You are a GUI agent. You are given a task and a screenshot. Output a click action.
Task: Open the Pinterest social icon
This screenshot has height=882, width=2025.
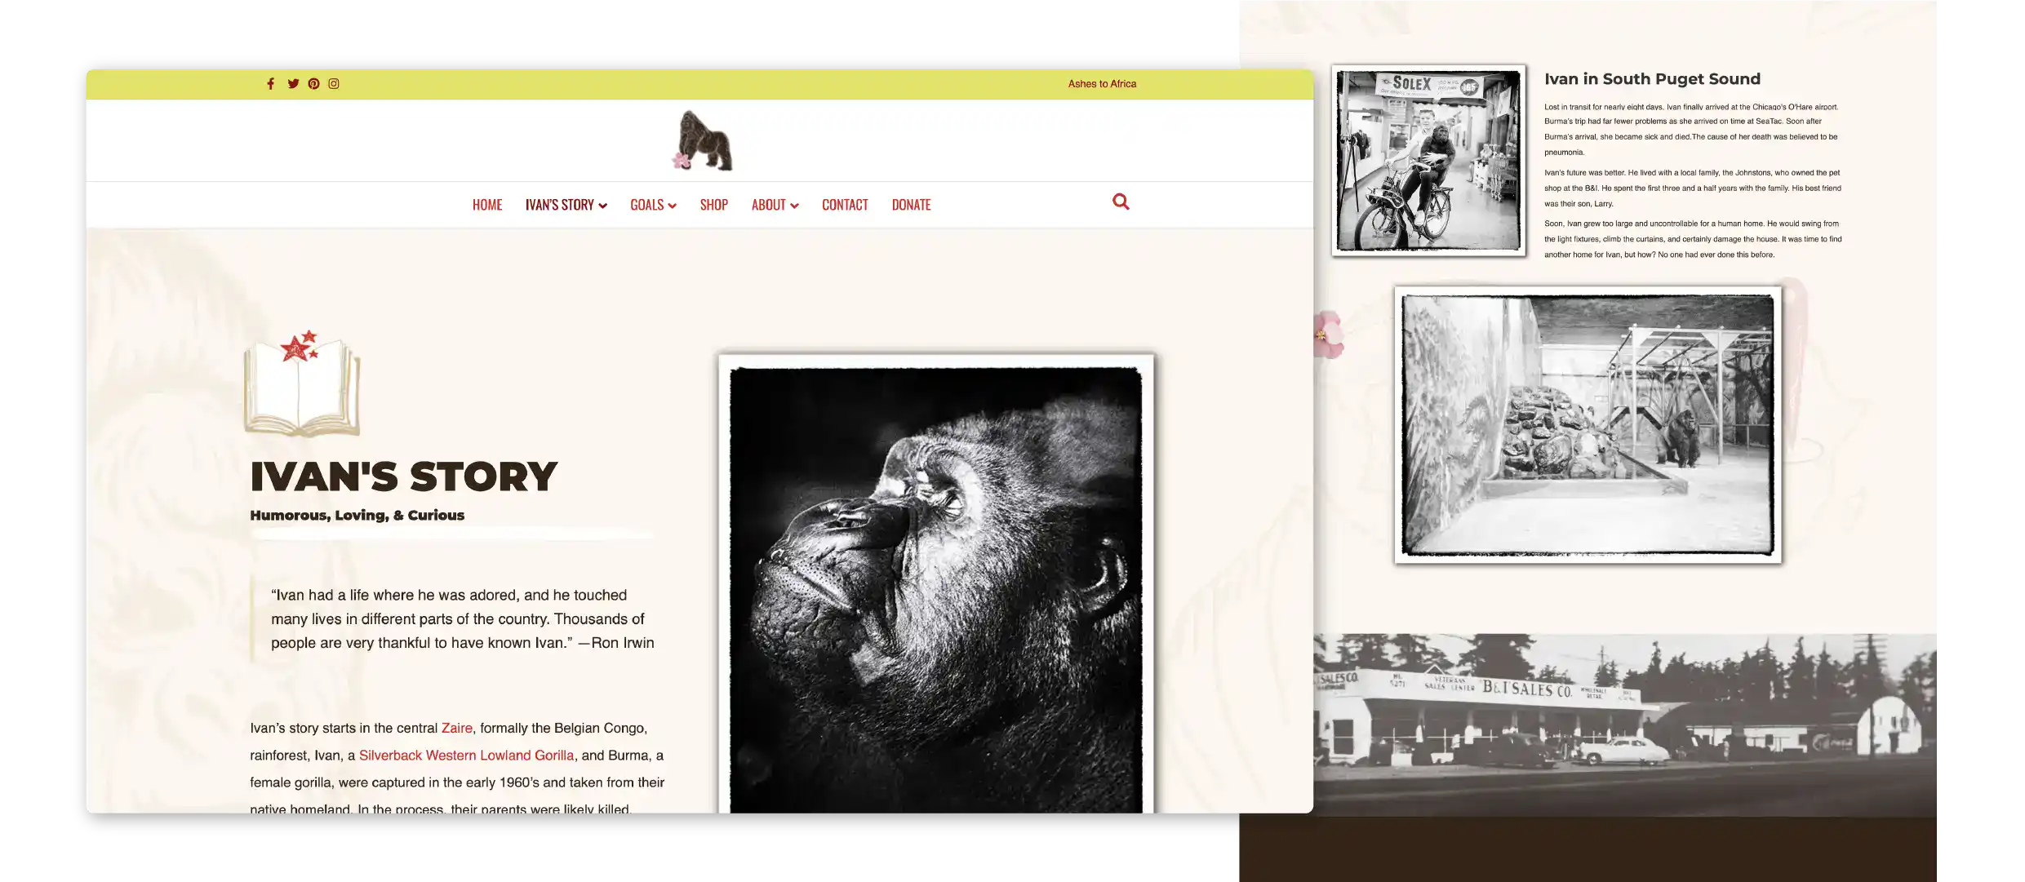click(x=313, y=84)
